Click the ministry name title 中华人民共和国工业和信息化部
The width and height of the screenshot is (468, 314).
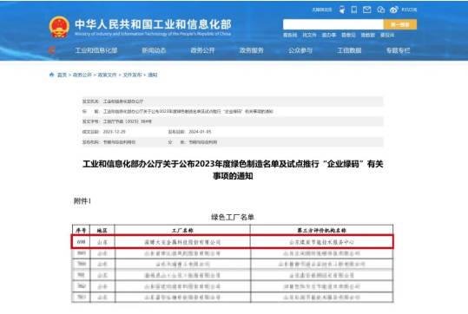(153, 24)
